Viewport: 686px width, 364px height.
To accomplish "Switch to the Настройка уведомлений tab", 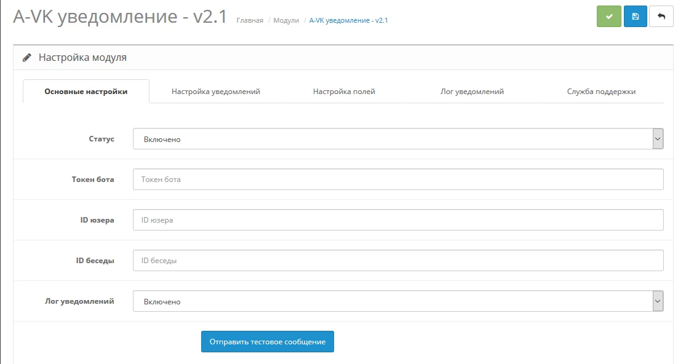I will (x=216, y=92).
